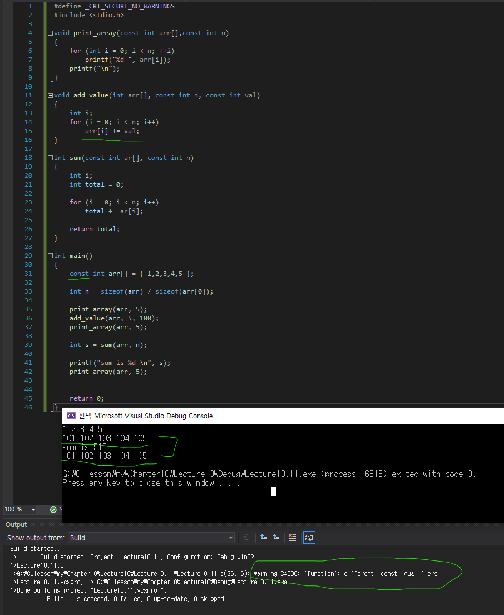Click the 'printf("sum is %d \n", s);' line

click(120, 363)
